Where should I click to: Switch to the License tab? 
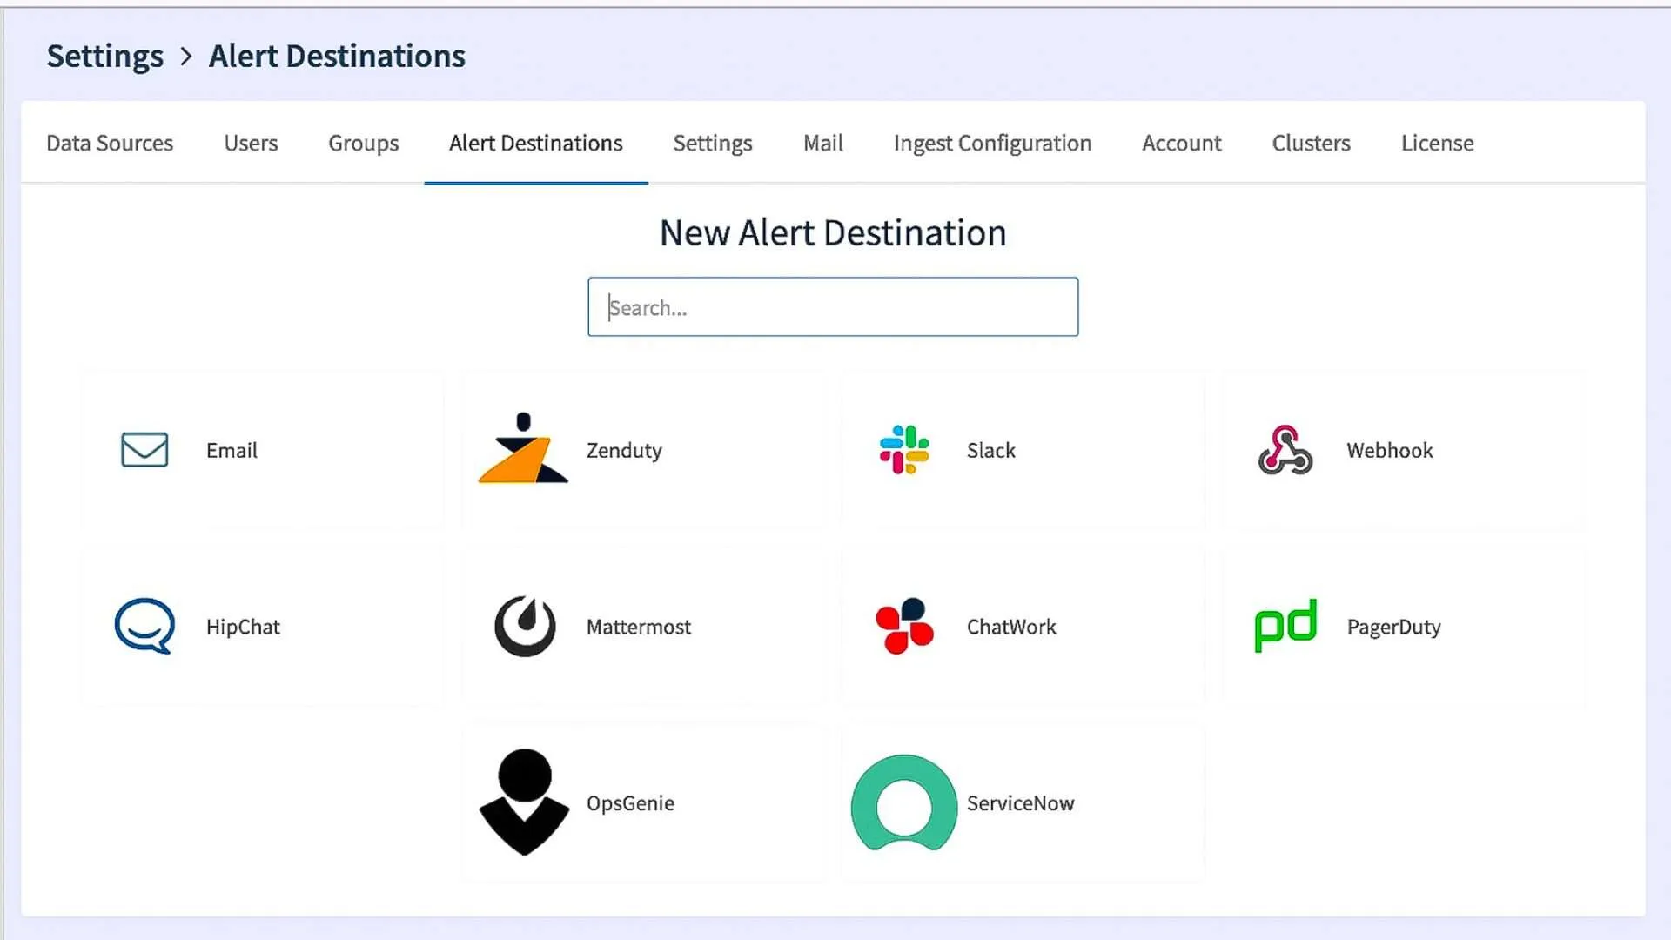[1438, 143]
